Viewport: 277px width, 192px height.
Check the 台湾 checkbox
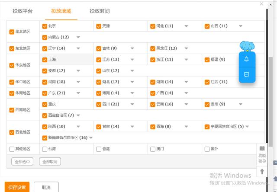point(45,149)
